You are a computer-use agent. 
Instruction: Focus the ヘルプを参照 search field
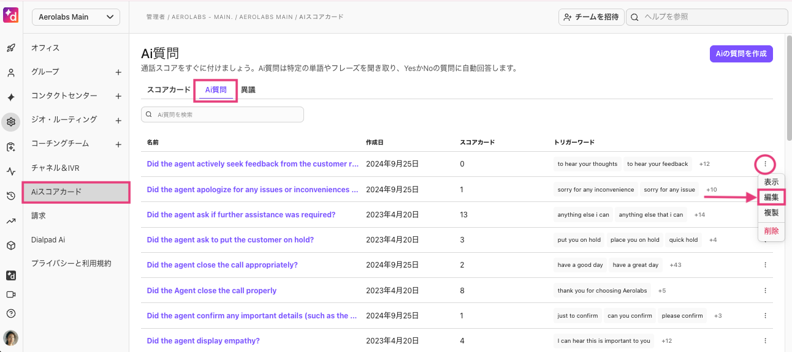point(706,17)
